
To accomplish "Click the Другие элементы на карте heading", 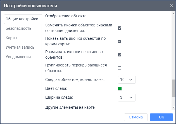I will (x=70, y=107).
